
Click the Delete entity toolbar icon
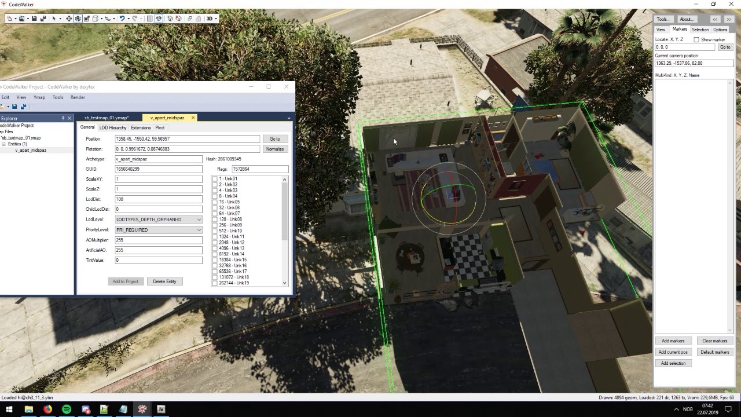click(x=178, y=19)
